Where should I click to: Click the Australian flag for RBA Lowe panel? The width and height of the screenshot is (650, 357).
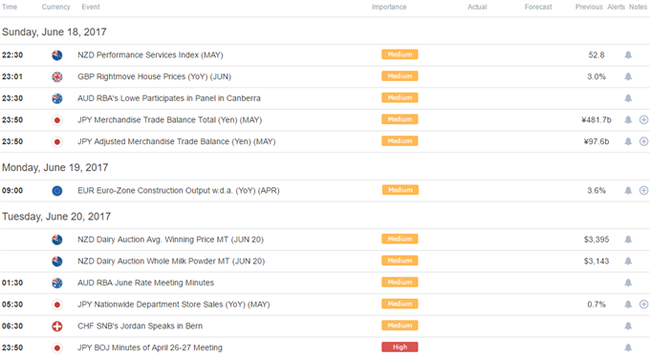pos(57,98)
